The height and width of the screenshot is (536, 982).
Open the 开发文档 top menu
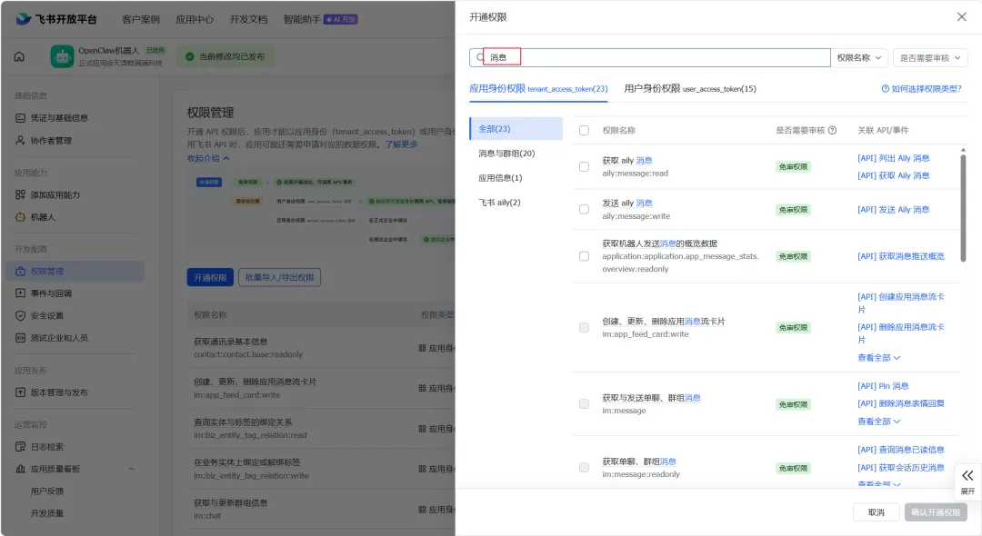click(x=248, y=19)
